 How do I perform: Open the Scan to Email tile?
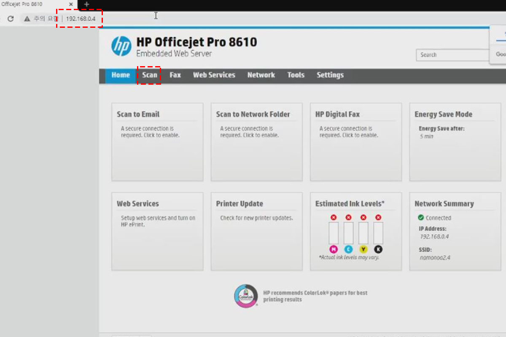point(157,142)
